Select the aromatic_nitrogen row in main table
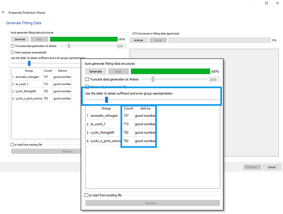The height and width of the screenshot is (214, 283). point(27,77)
